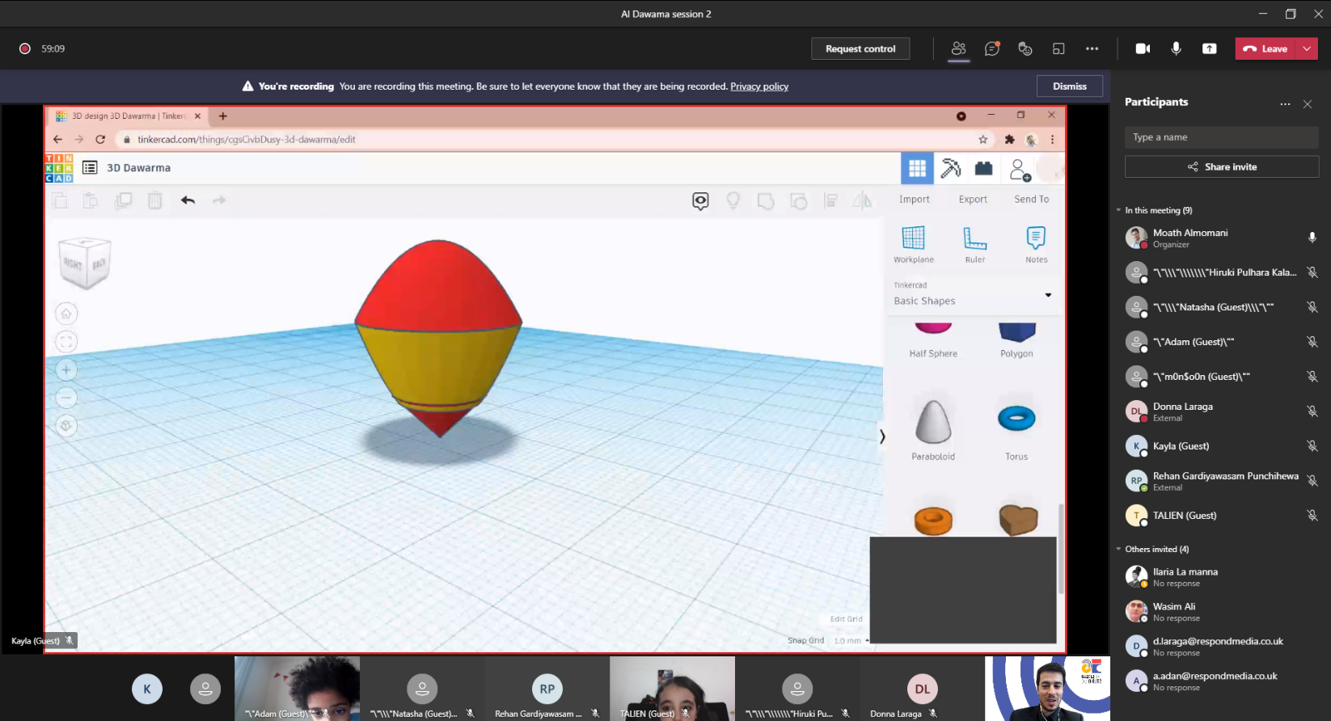Click muted mic icon beside Kayla (Guest)
This screenshot has height=721, width=1331.
click(1312, 446)
